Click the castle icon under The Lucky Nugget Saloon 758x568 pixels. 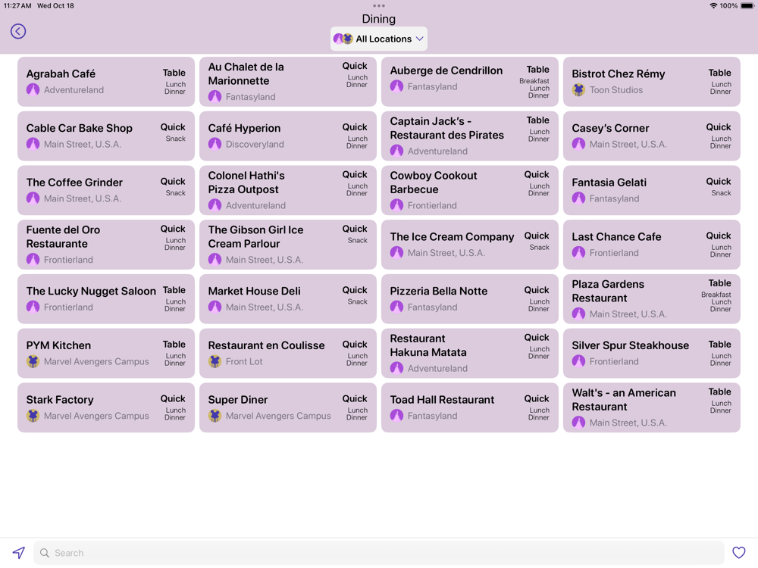pyautogui.click(x=33, y=307)
